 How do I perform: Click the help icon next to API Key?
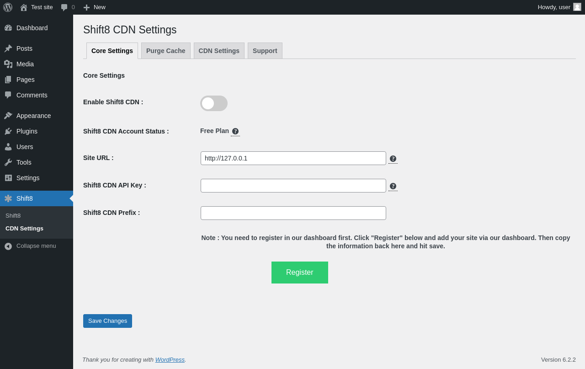click(393, 186)
